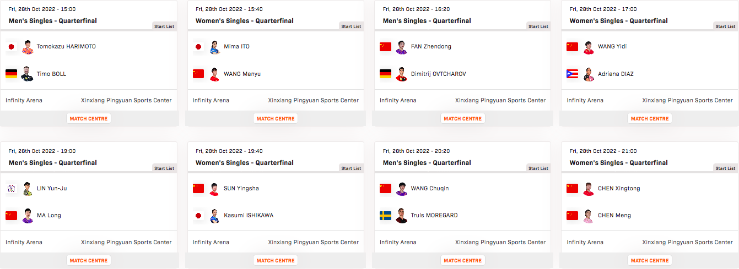Click Japan flag next to Tomokazu Harimoto

12,47
